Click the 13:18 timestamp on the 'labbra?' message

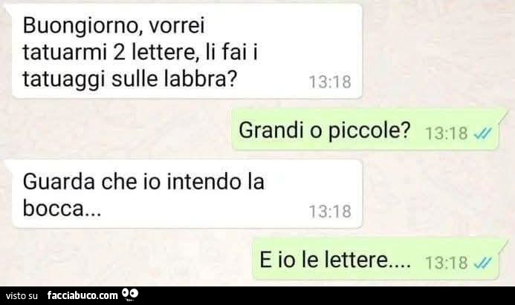[x=330, y=82]
